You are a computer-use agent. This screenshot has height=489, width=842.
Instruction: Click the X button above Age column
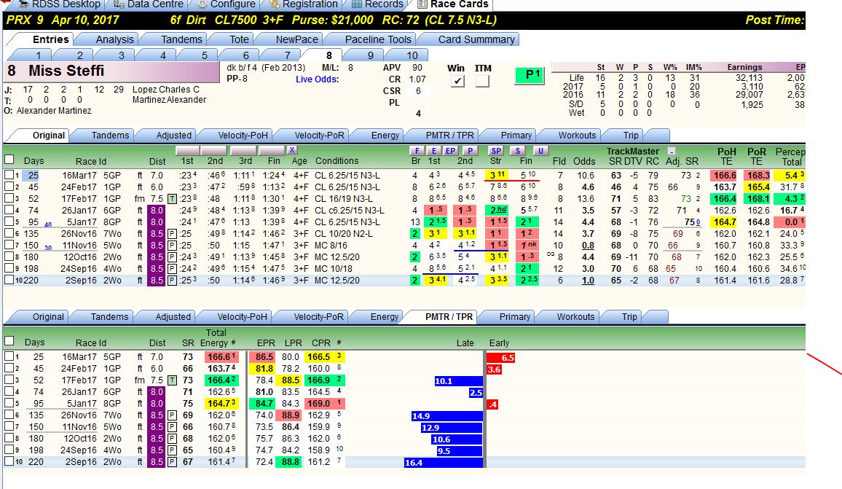[x=291, y=150]
